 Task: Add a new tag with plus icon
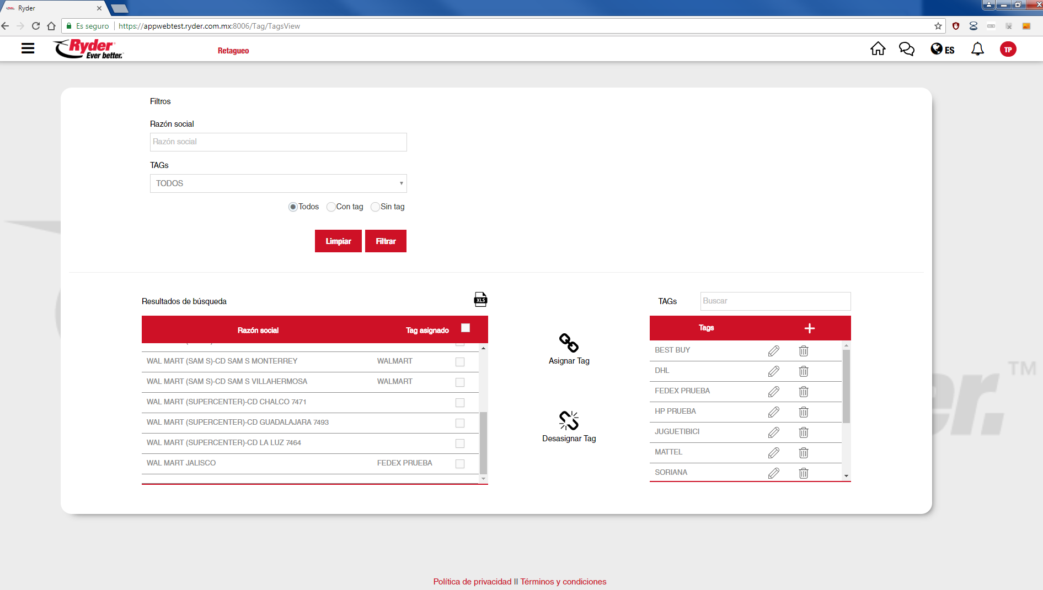(809, 328)
